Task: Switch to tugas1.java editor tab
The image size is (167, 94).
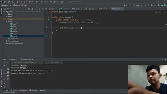Action: [51, 9]
